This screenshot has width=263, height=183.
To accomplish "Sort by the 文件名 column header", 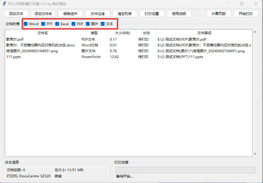I will coord(43,33).
